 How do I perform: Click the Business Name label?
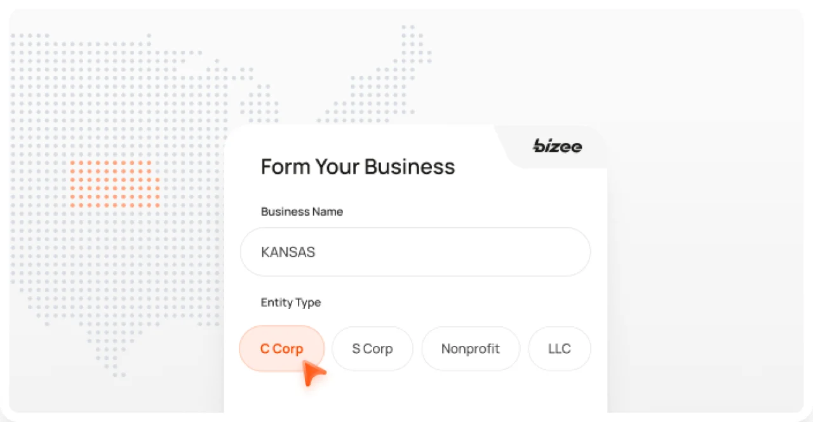tap(302, 211)
